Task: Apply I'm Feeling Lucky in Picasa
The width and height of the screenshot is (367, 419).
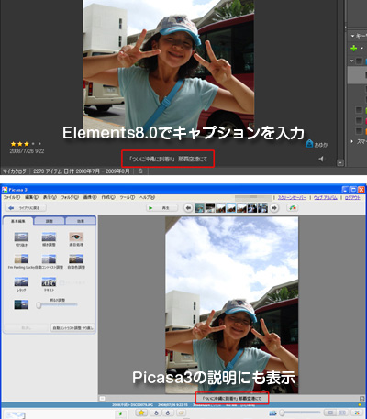Action: click(21, 259)
